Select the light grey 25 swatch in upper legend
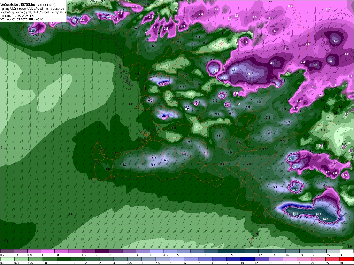 334,251
